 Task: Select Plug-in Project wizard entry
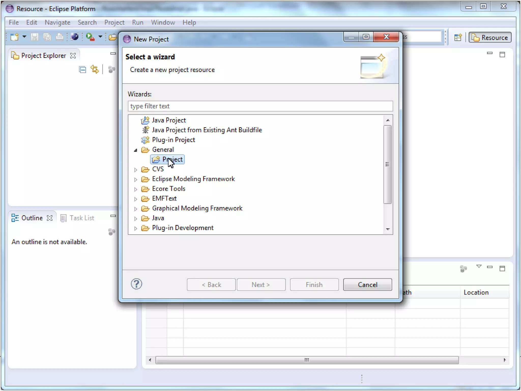tap(173, 140)
